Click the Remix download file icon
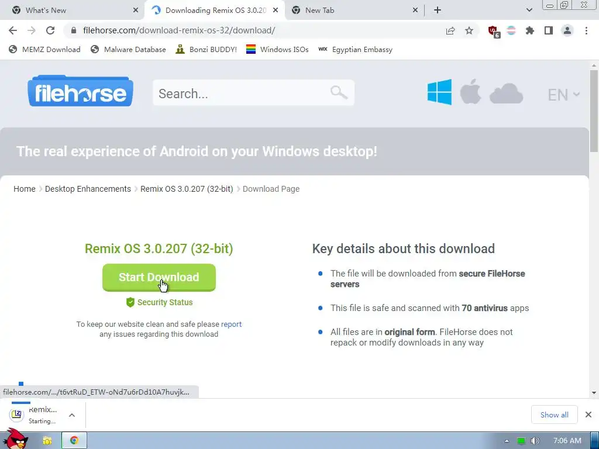 [17, 415]
